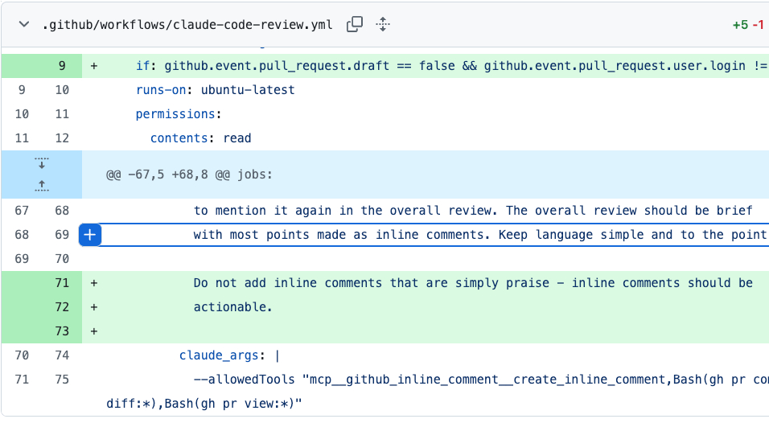Viewport: 769px width, 423px height.
Task: Click the hunk header @@ -67,5 +68,8 @@
Action: pos(189,174)
